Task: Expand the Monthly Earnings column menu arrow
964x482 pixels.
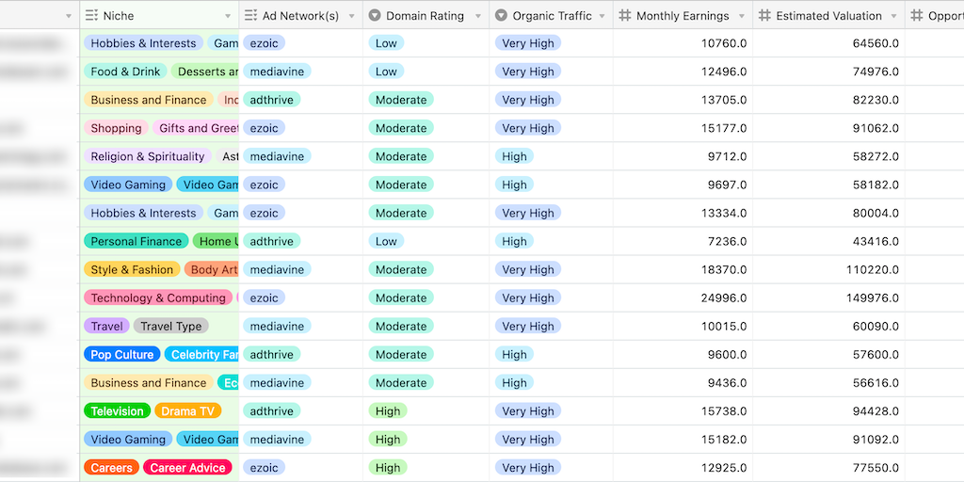Action: click(742, 16)
